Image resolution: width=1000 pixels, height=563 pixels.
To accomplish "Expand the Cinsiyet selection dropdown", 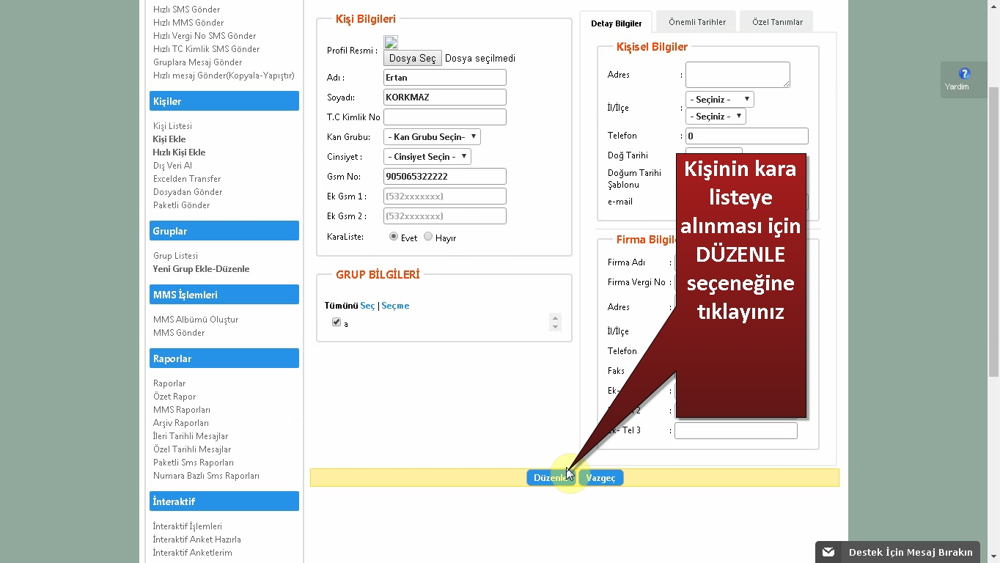I will (x=427, y=156).
